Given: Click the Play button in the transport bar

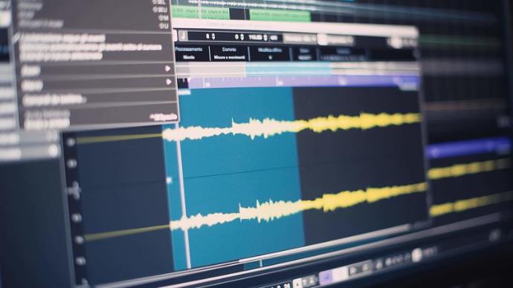Looking at the screenshot, I should [x=353, y=270].
